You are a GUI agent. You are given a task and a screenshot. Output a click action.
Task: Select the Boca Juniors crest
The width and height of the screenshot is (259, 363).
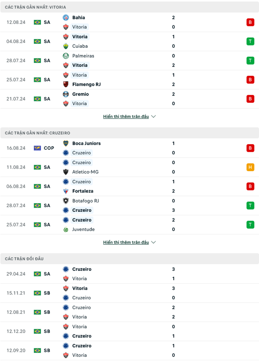pyautogui.click(x=66, y=144)
